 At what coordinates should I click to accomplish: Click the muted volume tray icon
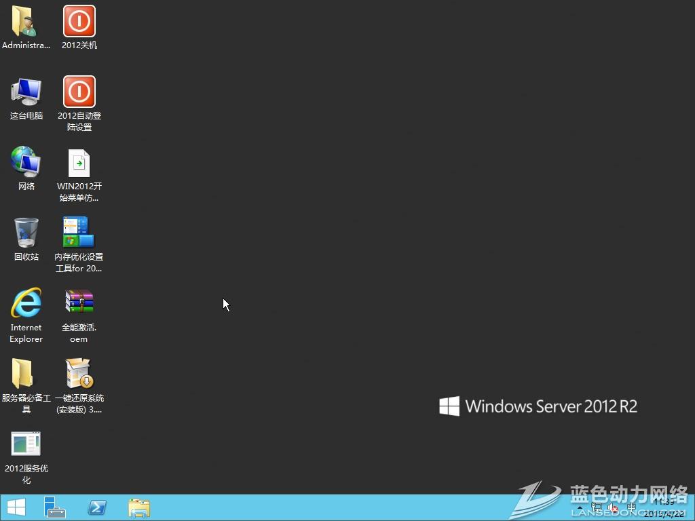(614, 507)
